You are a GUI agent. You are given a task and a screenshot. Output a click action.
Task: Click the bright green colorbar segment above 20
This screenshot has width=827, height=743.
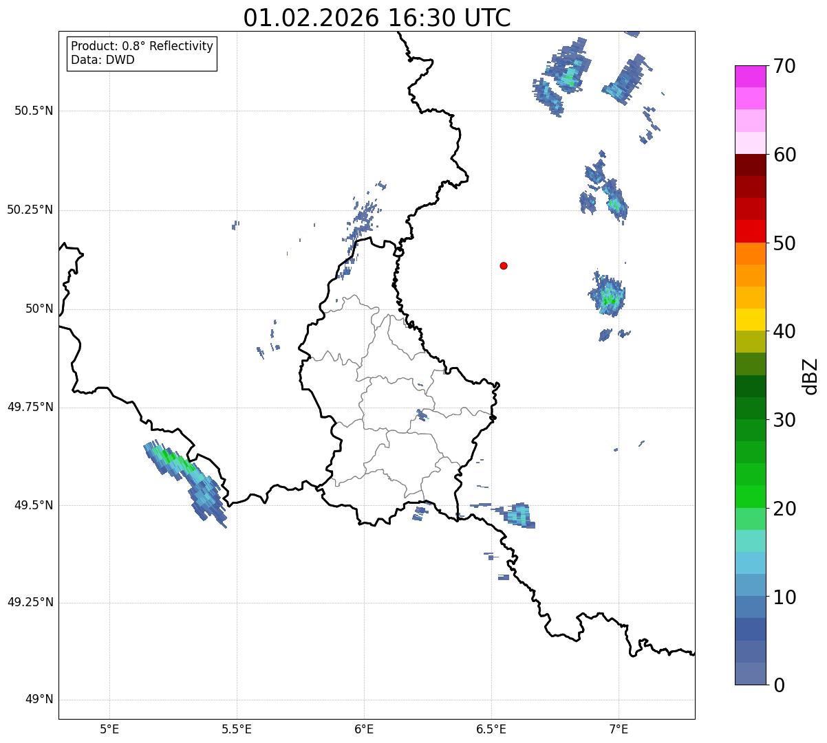pyautogui.click(x=750, y=496)
